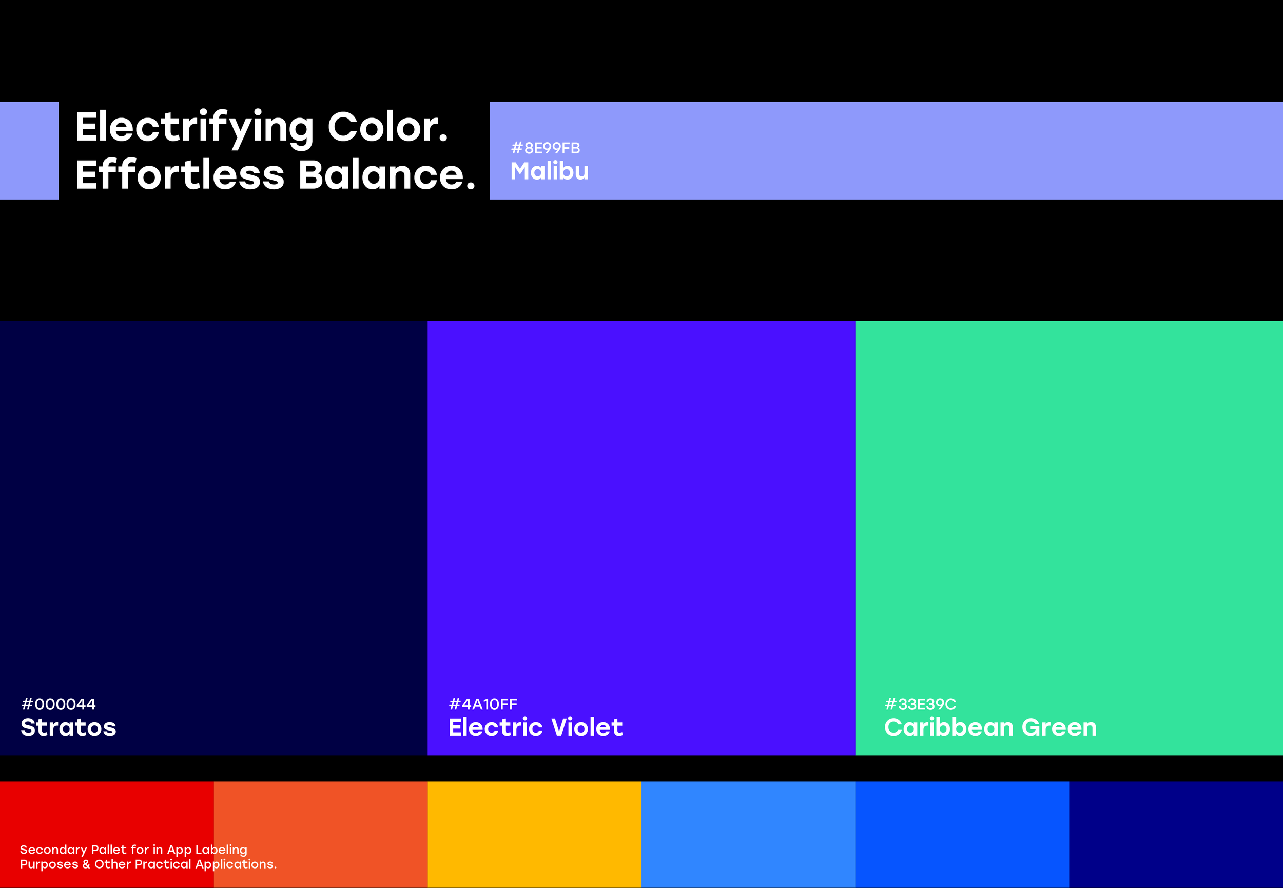
Task: Click the yellow secondary palette swatch
Action: [534, 835]
